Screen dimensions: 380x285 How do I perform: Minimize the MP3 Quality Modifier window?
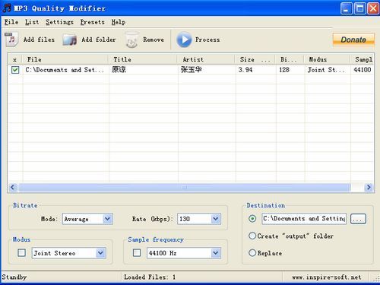tap(347, 8)
